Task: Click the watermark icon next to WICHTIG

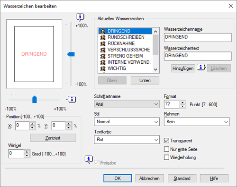Action: pos(103,68)
